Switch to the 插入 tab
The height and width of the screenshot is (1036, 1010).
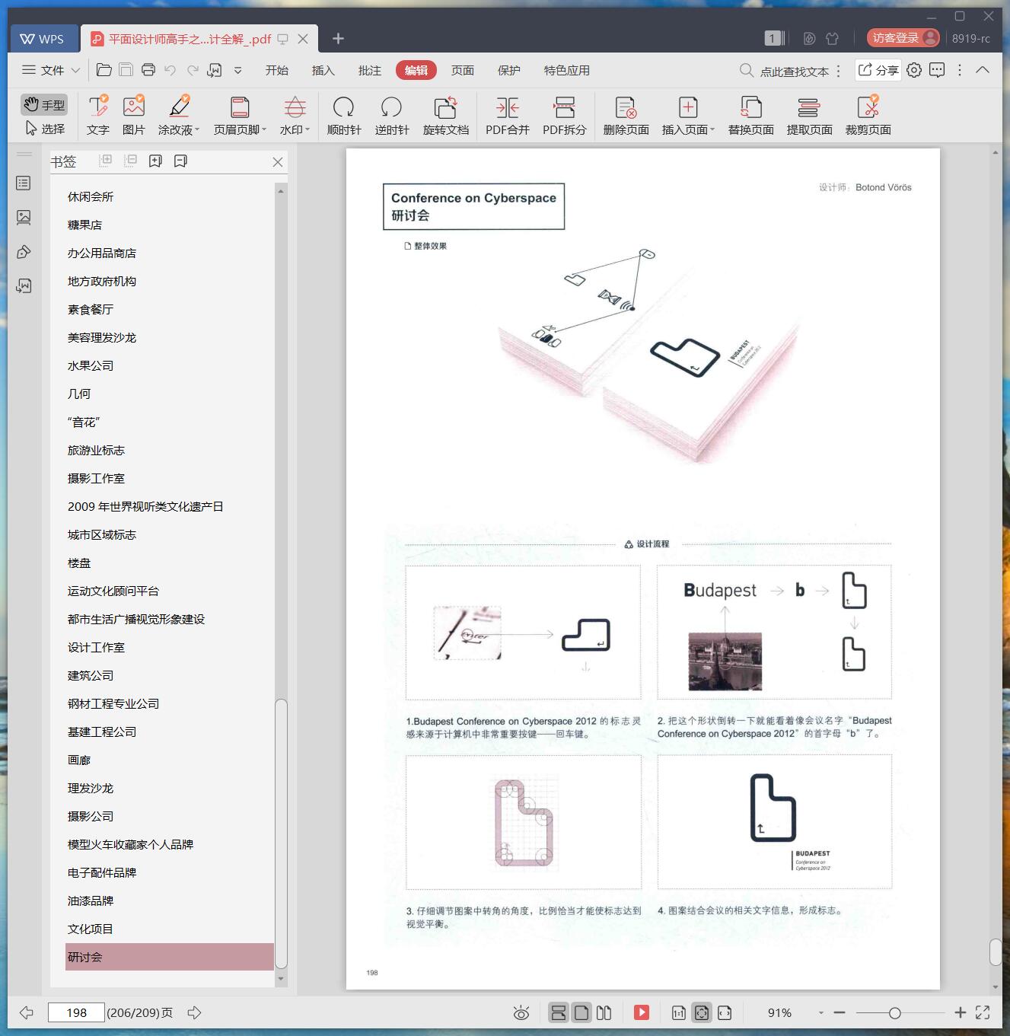pyautogui.click(x=323, y=70)
